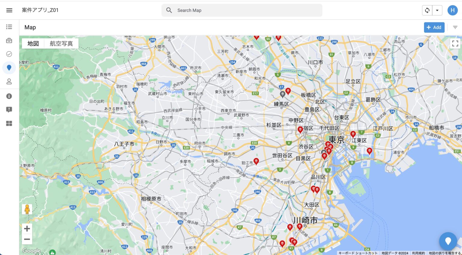Open the info icon in the sidebar
The height and width of the screenshot is (255, 462).
[9, 96]
